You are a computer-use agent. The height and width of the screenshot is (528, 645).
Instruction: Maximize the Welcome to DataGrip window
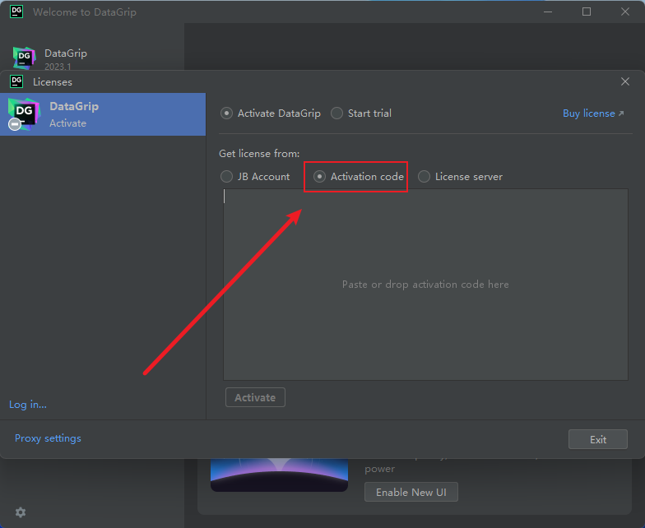(x=586, y=12)
